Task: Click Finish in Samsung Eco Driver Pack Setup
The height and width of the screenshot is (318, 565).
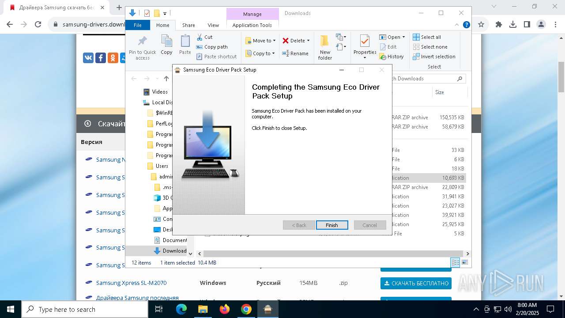Action: point(332,225)
